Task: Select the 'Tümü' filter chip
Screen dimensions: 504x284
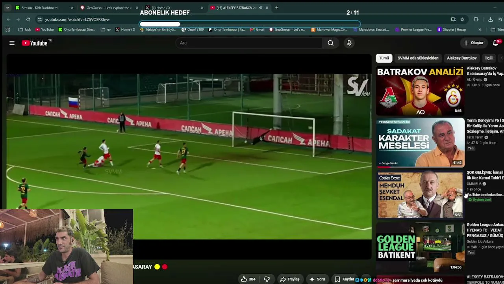Action: pyautogui.click(x=384, y=58)
